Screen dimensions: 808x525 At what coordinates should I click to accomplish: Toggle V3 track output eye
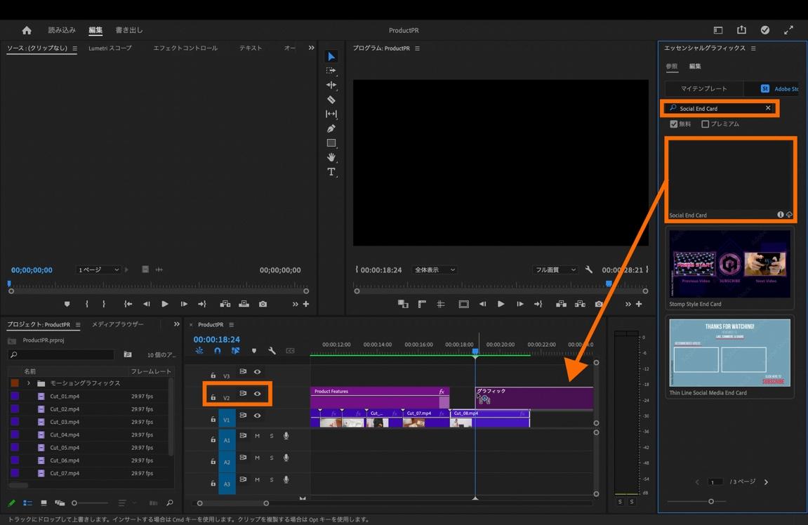[257, 371]
